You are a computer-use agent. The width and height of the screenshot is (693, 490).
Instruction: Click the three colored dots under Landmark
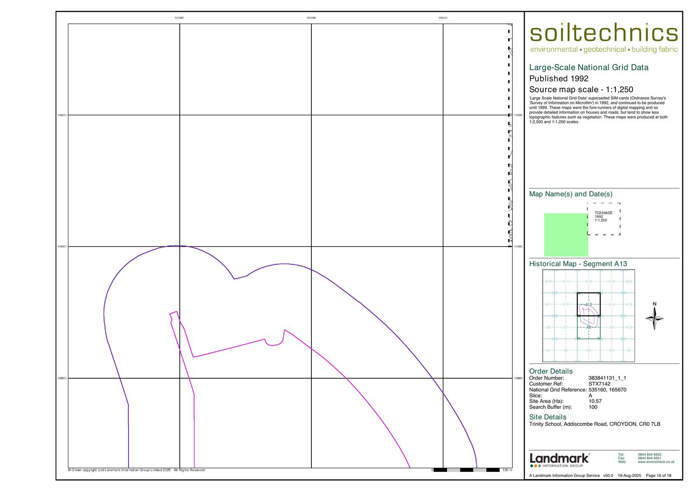point(535,466)
